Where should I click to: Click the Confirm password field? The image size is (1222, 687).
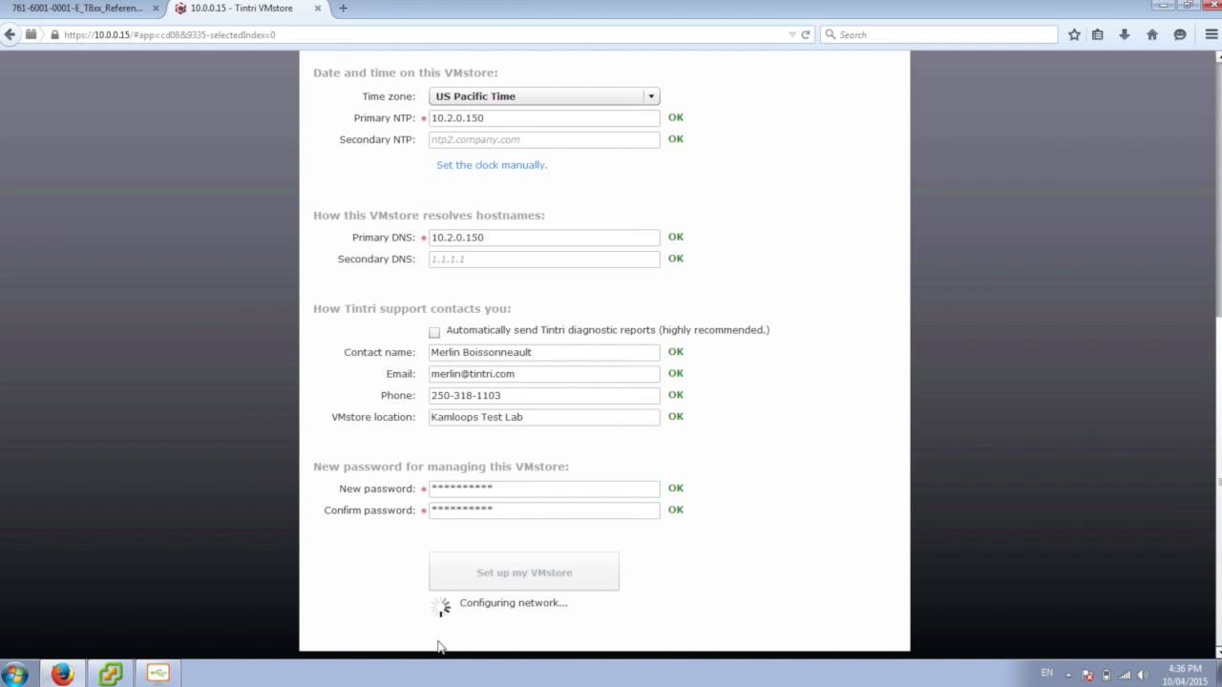(544, 510)
